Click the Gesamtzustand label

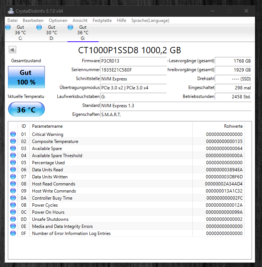point(26,61)
